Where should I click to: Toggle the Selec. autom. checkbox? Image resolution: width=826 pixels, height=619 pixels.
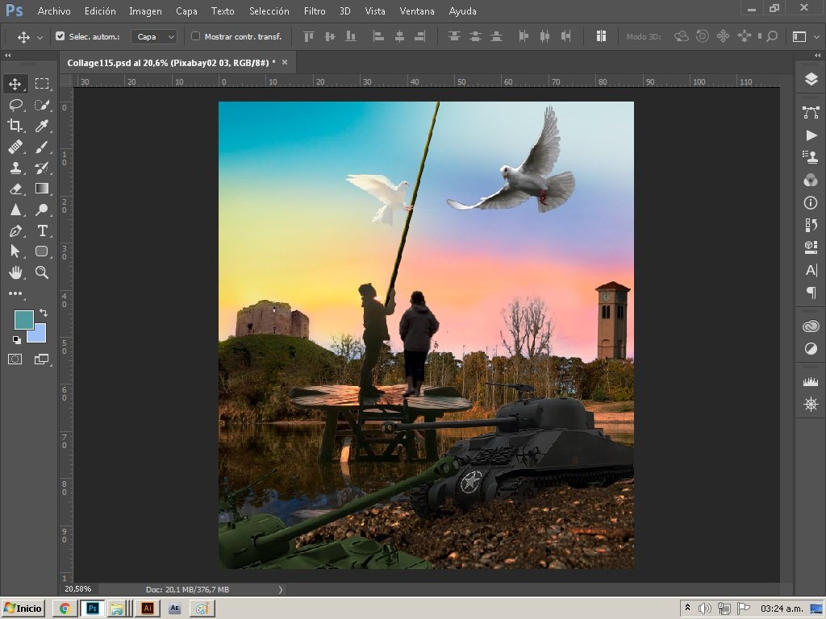pos(60,36)
